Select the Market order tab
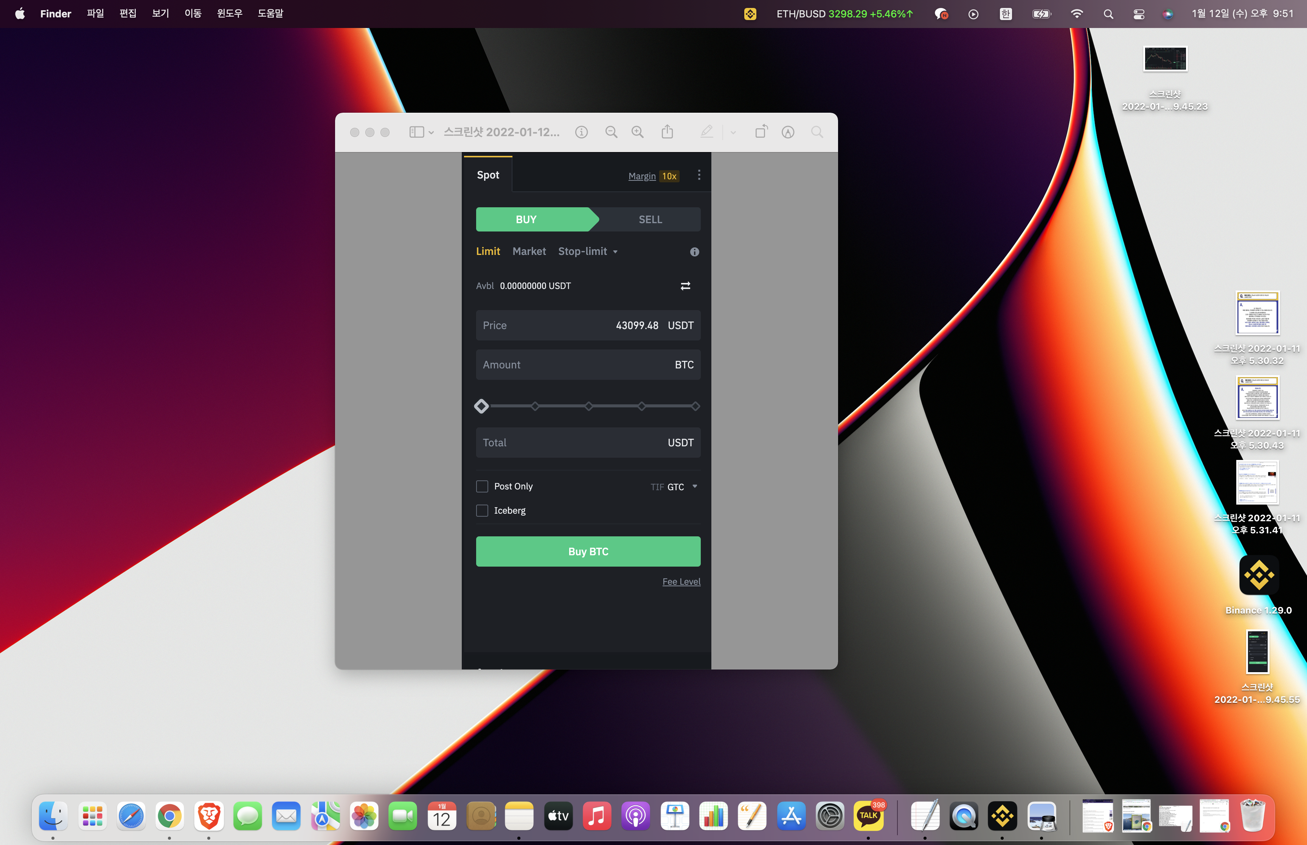 coord(529,251)
